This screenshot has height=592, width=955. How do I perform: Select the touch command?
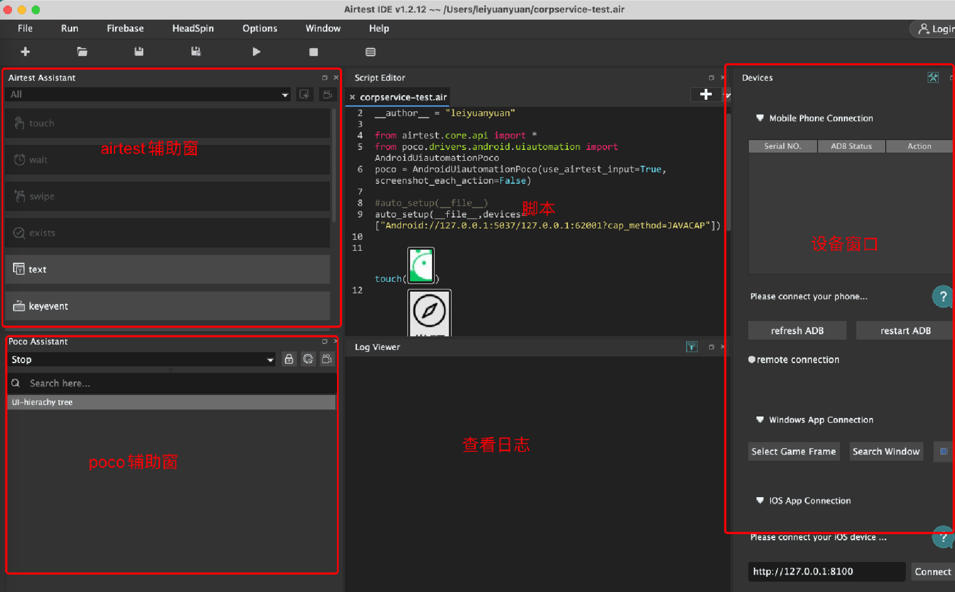167,123
